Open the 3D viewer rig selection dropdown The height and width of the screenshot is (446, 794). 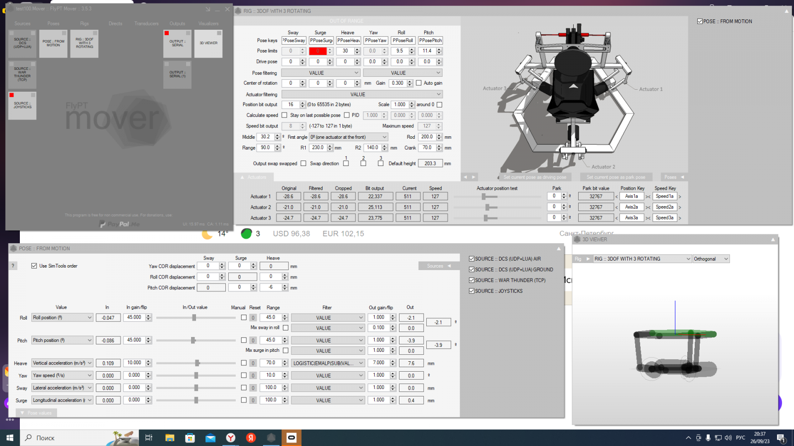[x=642, y=259]
